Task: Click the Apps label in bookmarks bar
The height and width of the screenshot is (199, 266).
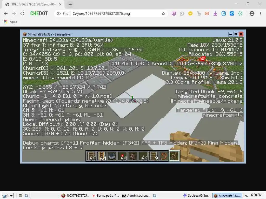Action: pos(13,22)
